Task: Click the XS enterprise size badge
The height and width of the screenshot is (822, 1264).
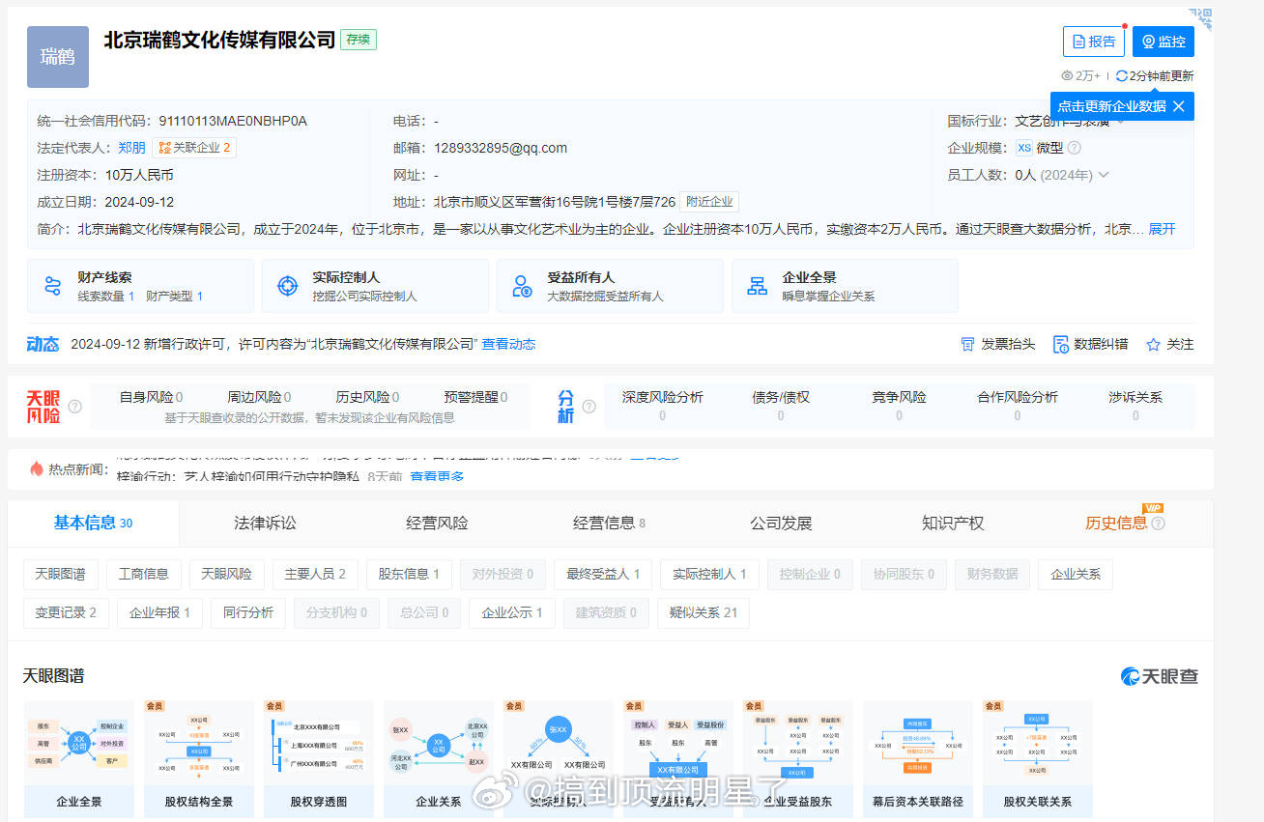Action: tap(1024, 148)
